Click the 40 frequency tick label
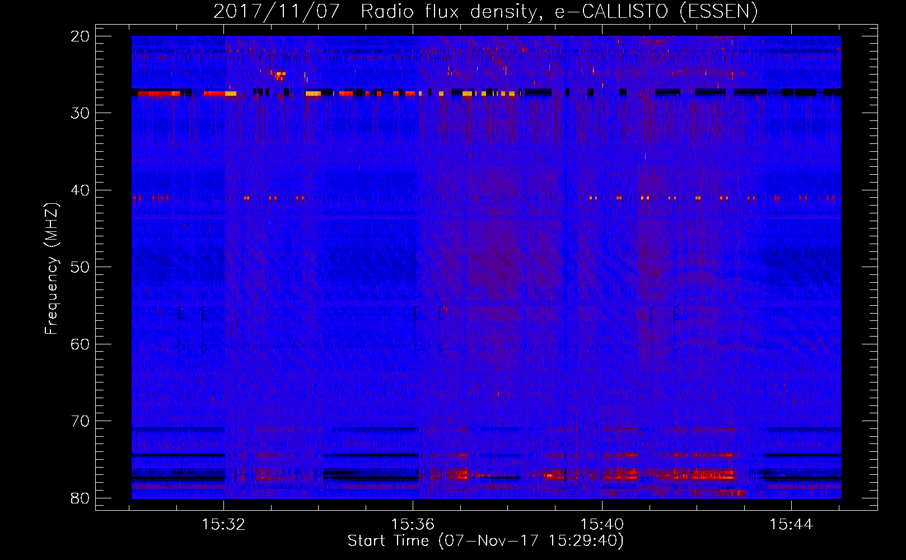The width and height of the screenshot is (906, 560). (81, 190)
